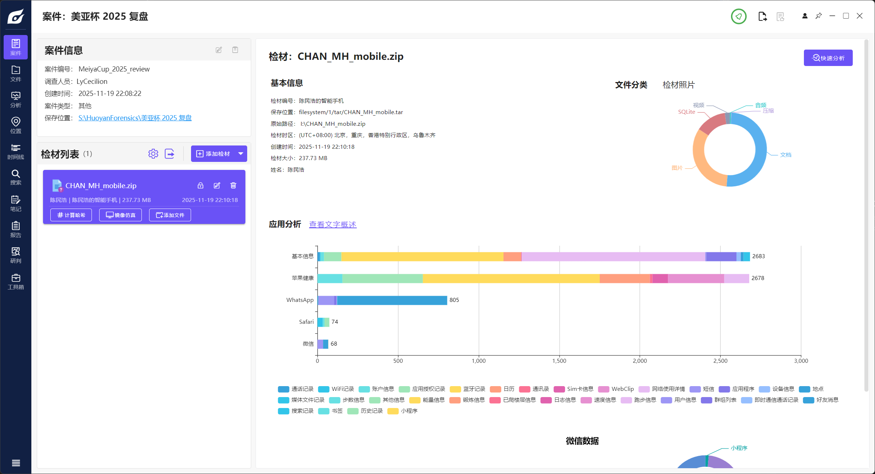Image resolution: width=875 pixels, height=474 pixels.
Task: Delete evidence via trash icon on card
Action: 233,186
